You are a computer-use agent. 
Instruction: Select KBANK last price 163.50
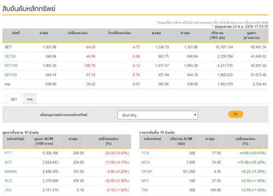(x=79, y=171)
